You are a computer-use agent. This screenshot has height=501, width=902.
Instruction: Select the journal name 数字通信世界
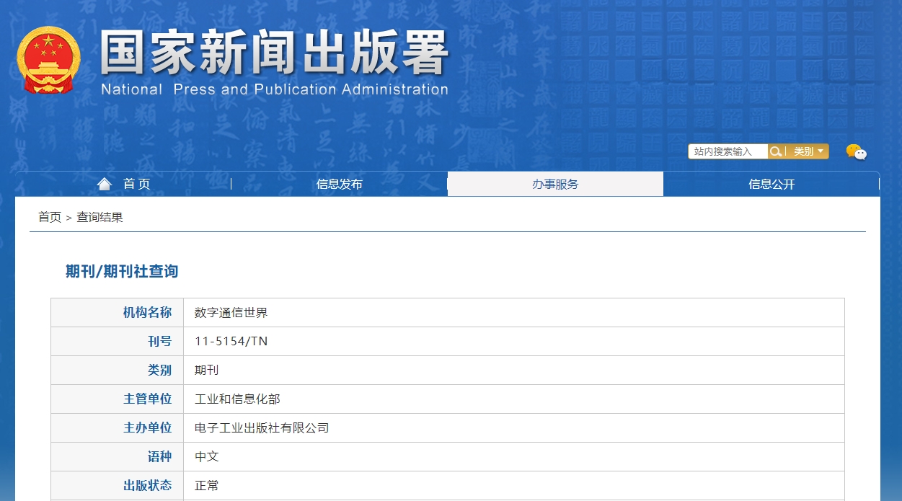[231, 313]
